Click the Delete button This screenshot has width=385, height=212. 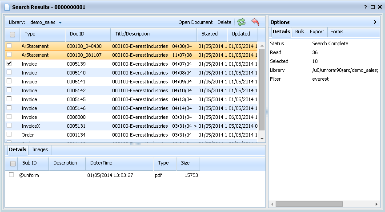point(224,22)
